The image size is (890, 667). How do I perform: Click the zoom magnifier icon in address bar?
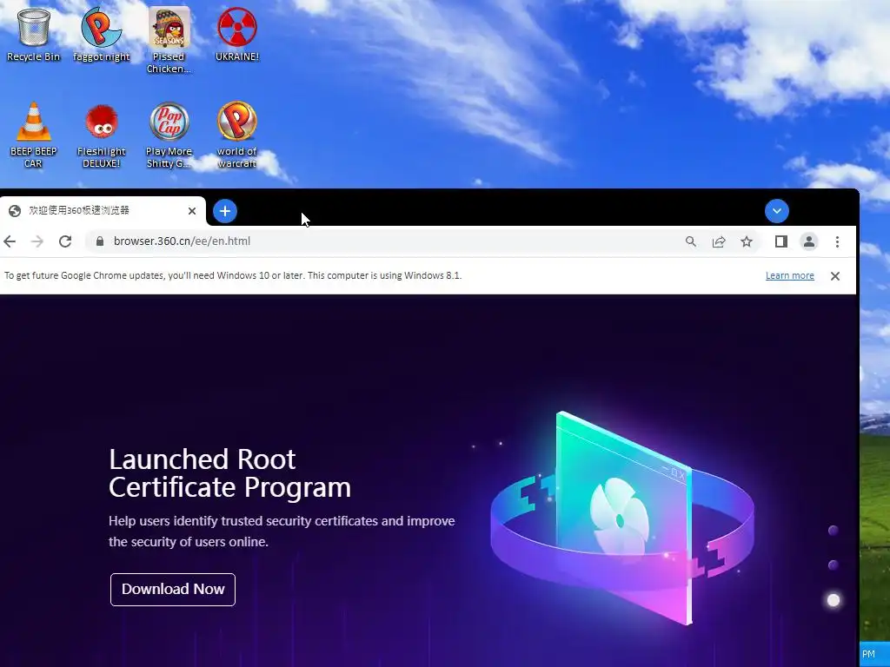691,241
